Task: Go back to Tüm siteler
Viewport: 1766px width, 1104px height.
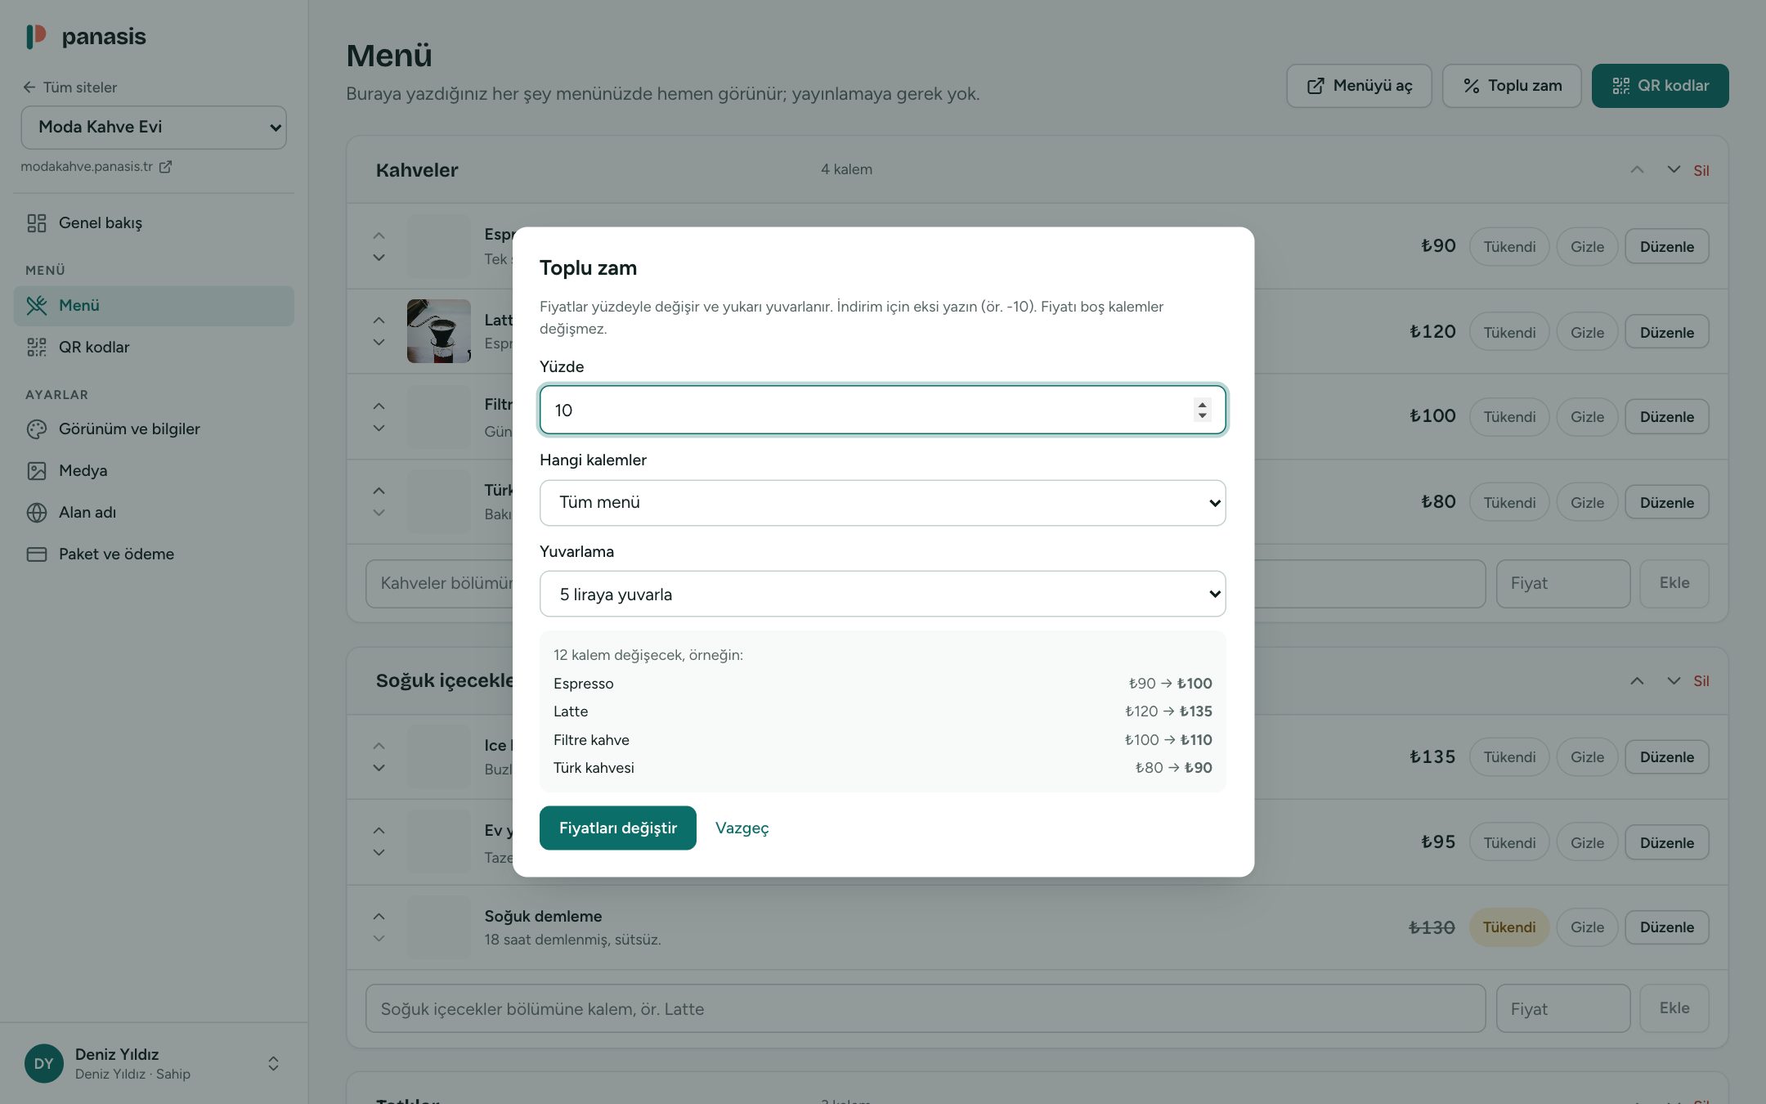Action: click(69, 88)
